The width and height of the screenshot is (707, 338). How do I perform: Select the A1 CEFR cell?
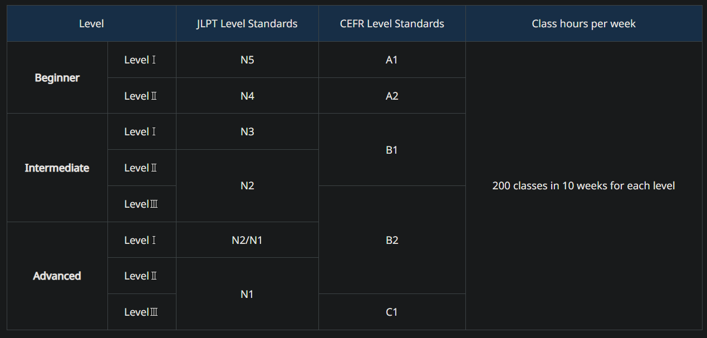(x=392, y=60)
